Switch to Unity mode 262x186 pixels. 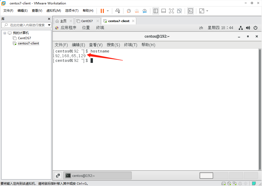pos(179,11)
